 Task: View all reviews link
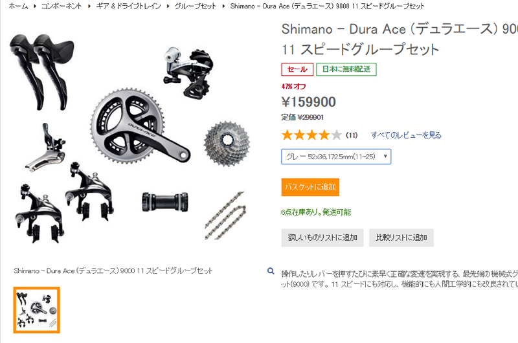coord(406,135)
